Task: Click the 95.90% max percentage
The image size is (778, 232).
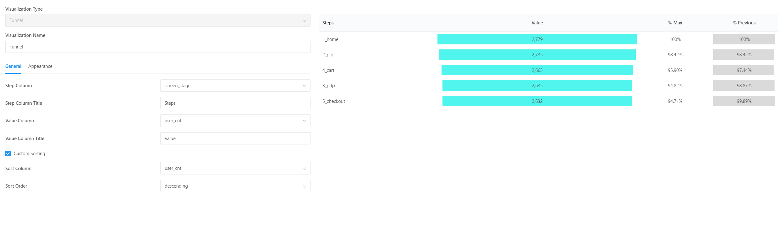Action: pos(675,70)
